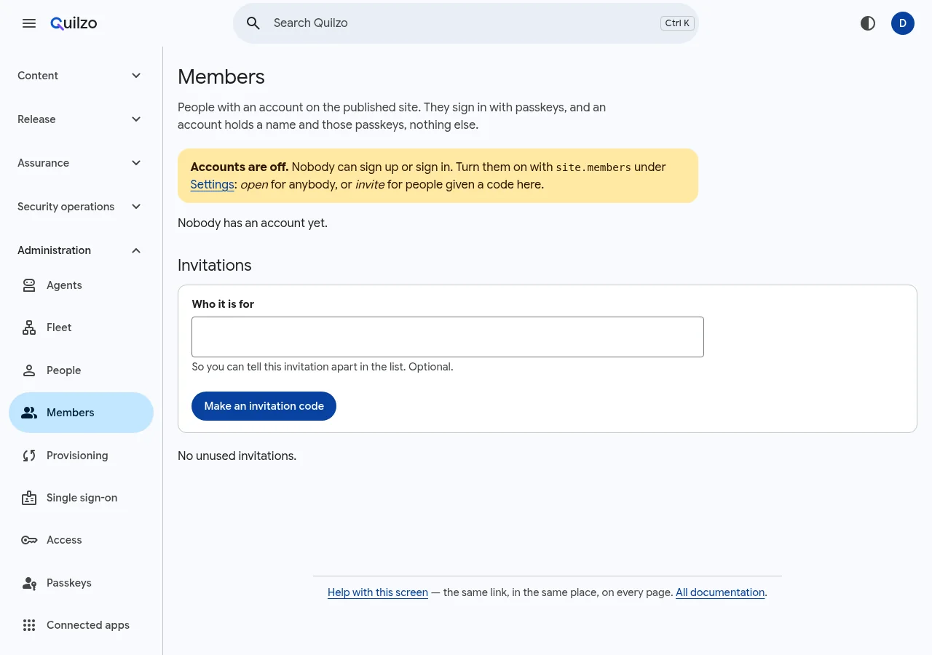This screenshot has width=932, height=655.
Task: Navigate to Passkeys
Action: point(81,583)
